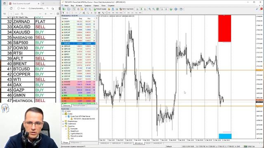Click the Новый ордер button
Screen dimensions: 264x148
(100, 9)
